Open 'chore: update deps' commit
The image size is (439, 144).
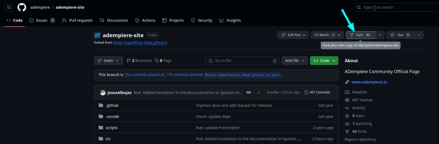(213, 117)
